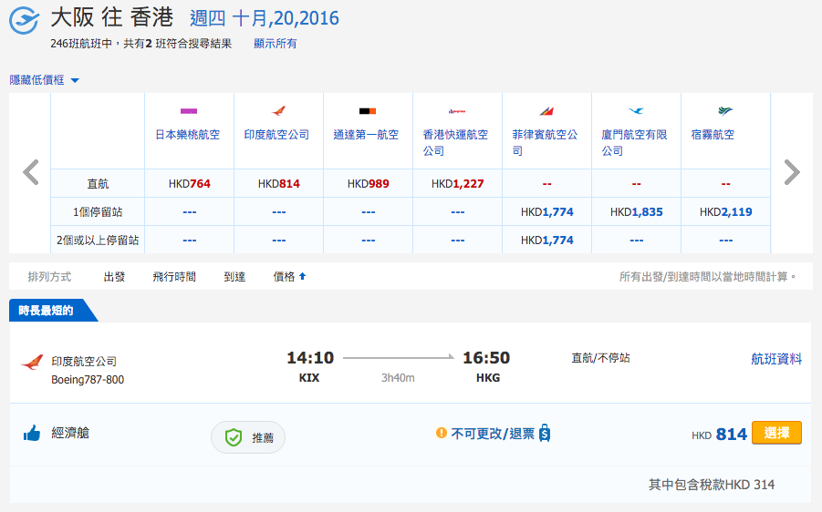Show next airlines with right arrow
The image size is (822, 512).
tap(792, 172)
